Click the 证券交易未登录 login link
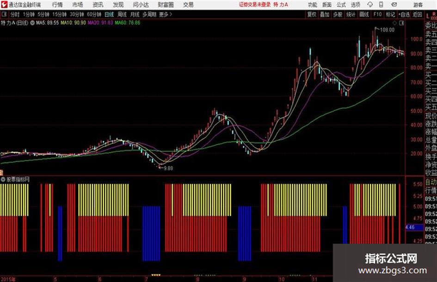The image size is (437, 282). (255, 5)
